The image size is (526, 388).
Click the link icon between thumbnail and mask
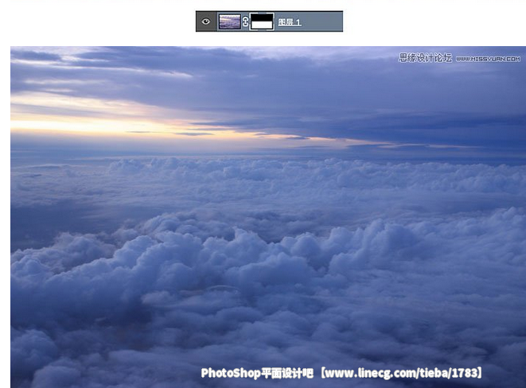tap(246, 21)
